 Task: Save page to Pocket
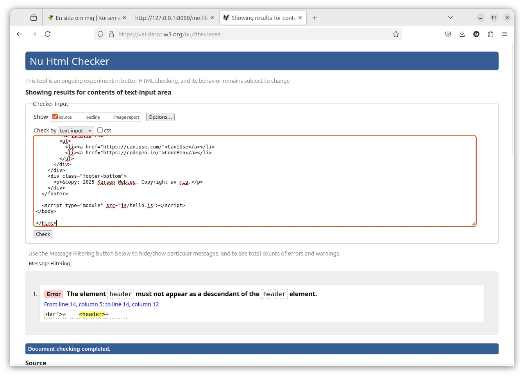pyautogui.click(x=448, y=34)
